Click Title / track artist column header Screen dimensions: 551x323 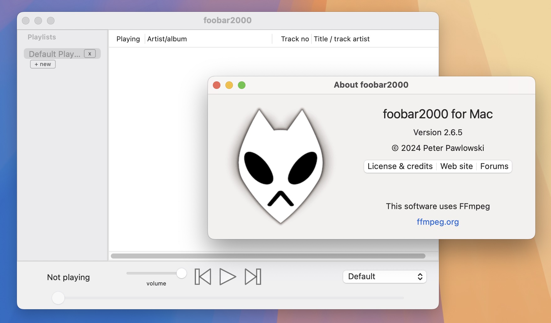tap(342, 39)
